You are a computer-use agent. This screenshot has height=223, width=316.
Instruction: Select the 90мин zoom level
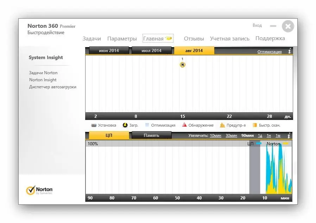tap(247, 135)
